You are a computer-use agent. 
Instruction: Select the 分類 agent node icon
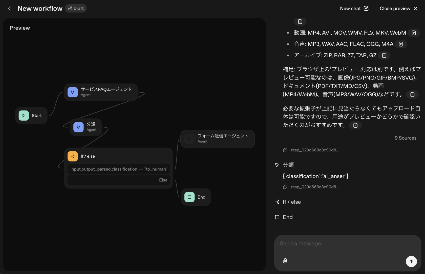click(x=78, y=127)
